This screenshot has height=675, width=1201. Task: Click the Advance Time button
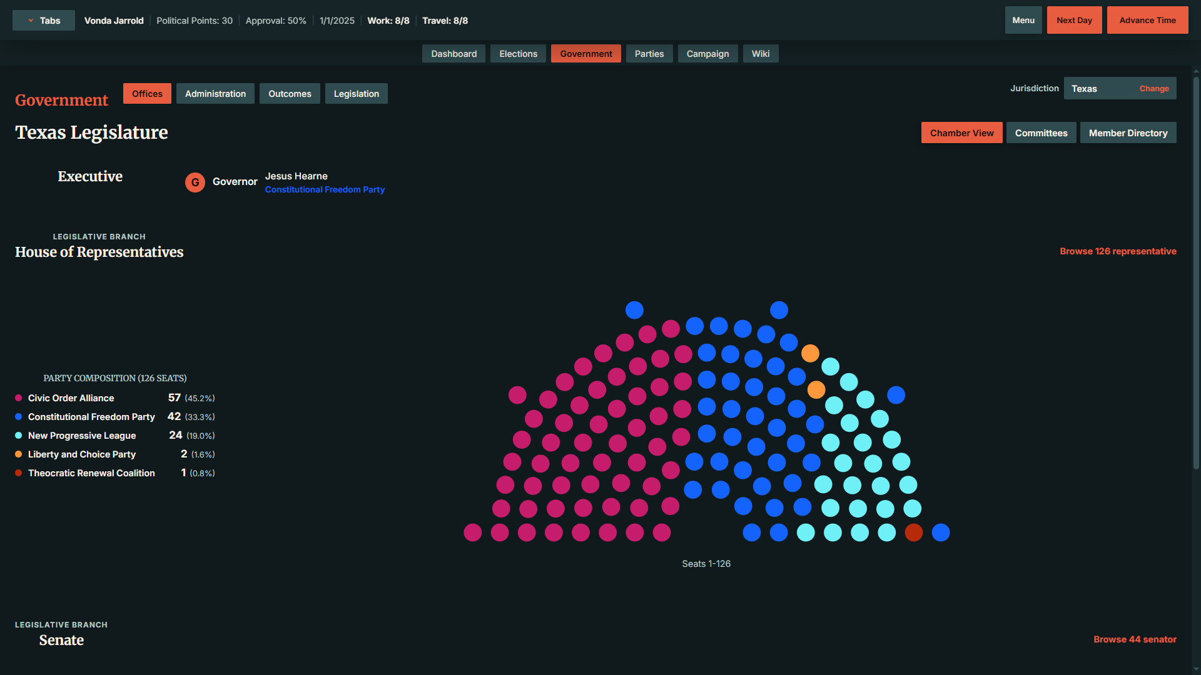1147,20
